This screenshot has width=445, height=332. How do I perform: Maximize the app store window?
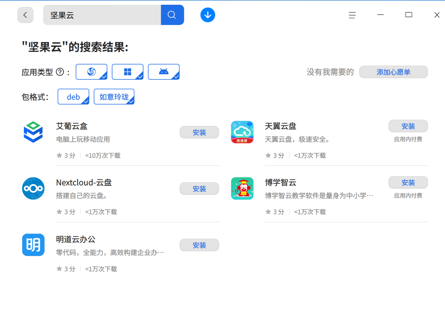(x=409, y=15)
